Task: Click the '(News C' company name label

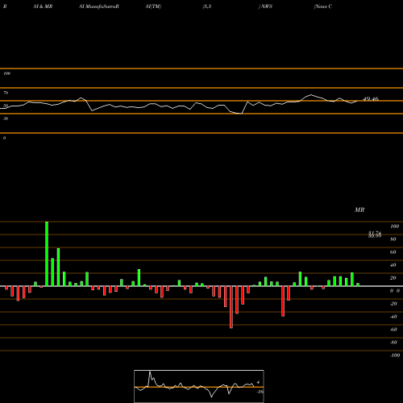Action: point(322,6)
